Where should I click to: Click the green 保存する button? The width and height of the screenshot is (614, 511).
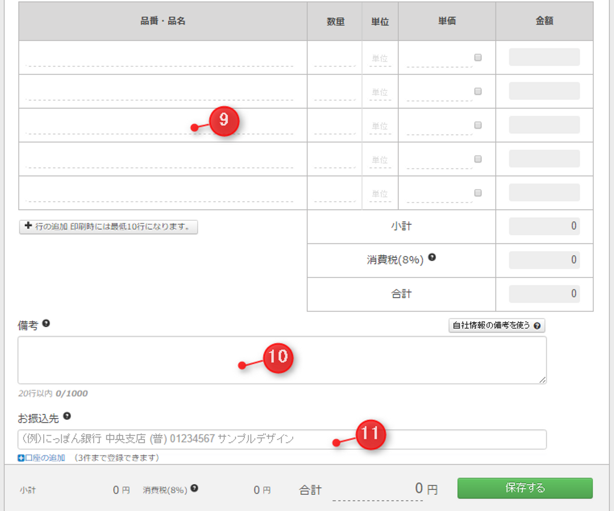pyautogui.click(x=525, y=488)
